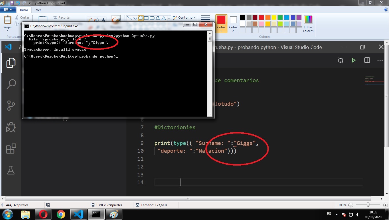Switch to the Inicio ribbon tab
The image size is (389, 220).
pos(24,10)
